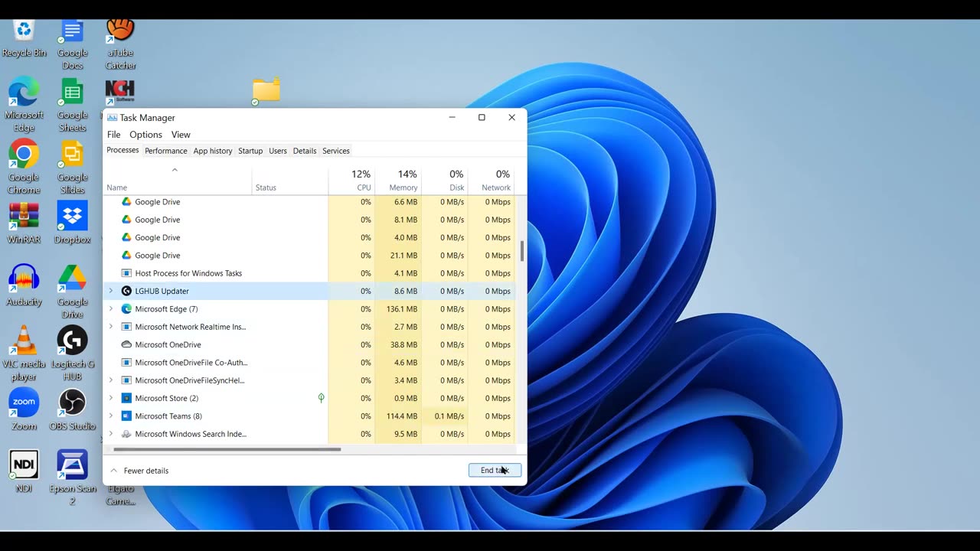980x551 pixels.
Task: Sort by Network usage column
Action: point(492,180)
